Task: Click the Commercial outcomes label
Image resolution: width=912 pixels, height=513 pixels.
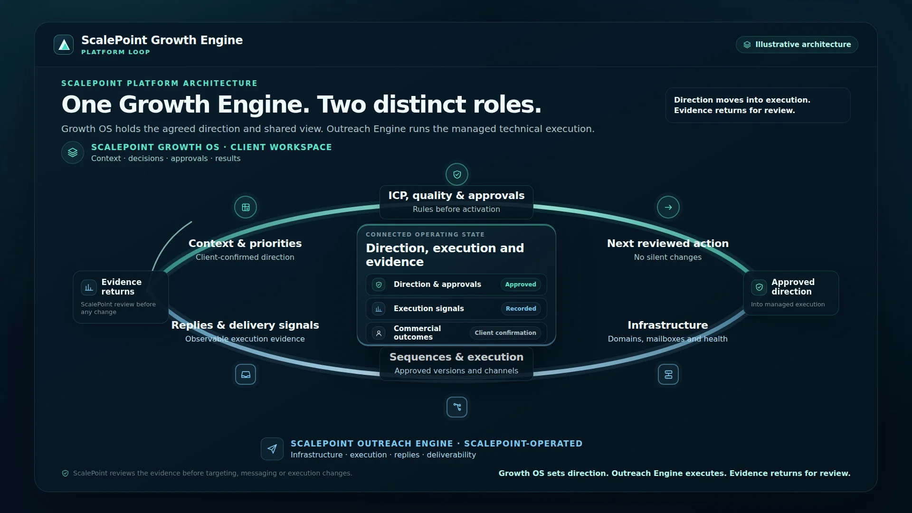Action: point(418,333)
